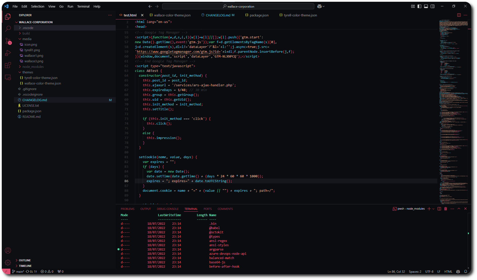Viewport: 477px width, 280px height.
Task: Switch to tyrell-color-theme.json editor tab
Action: [x=298, y=15]
